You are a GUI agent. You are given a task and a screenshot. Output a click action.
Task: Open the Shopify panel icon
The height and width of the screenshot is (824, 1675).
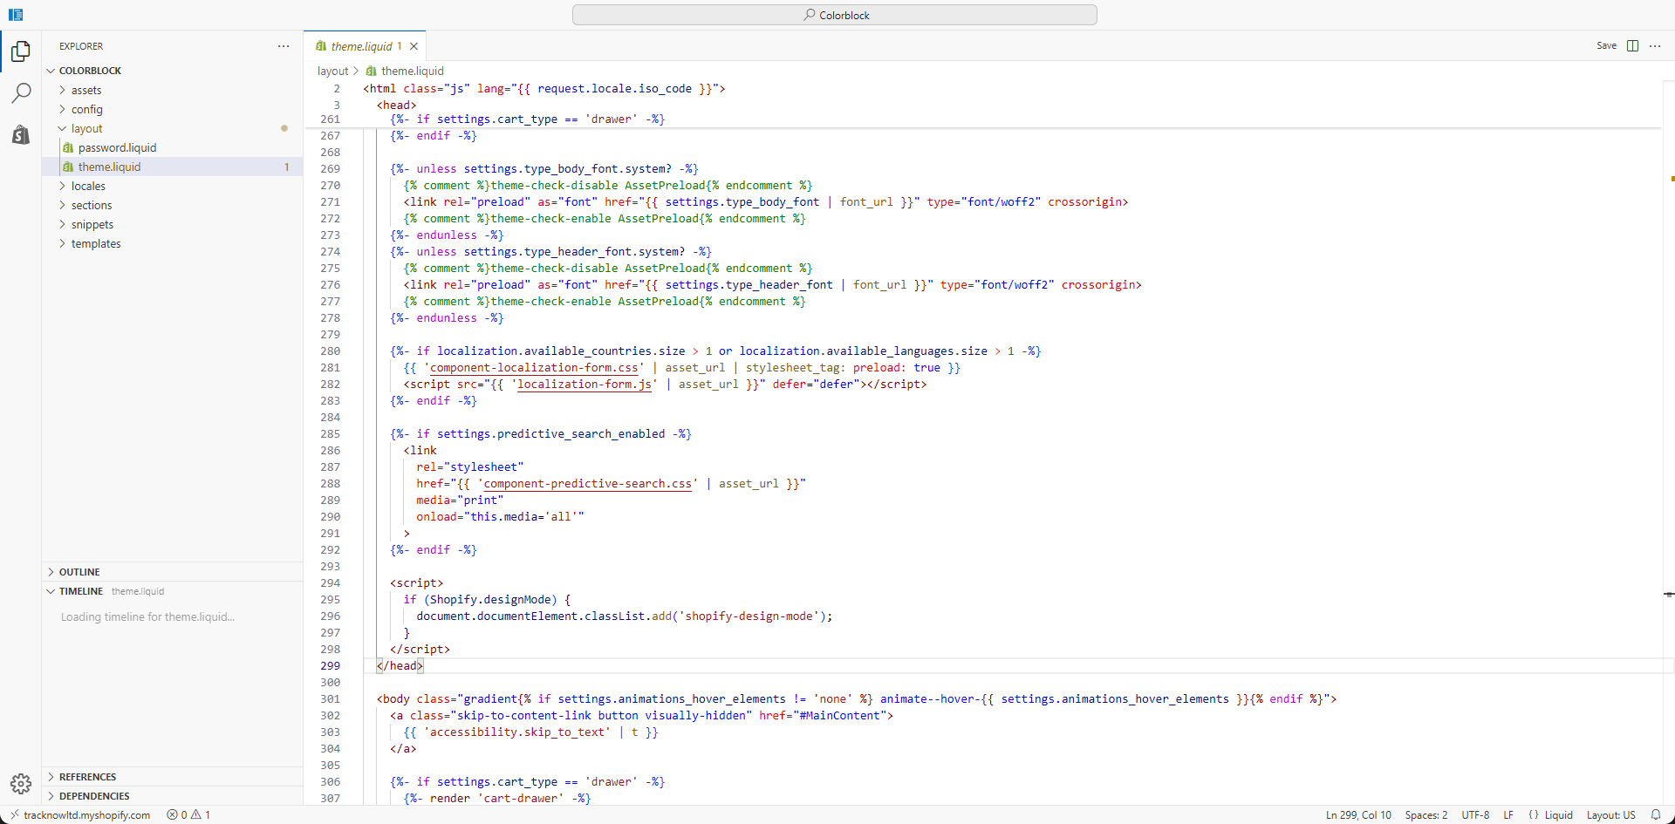[21, 134]
